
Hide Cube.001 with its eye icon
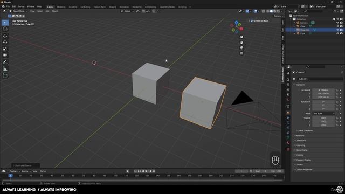point(337,30)
